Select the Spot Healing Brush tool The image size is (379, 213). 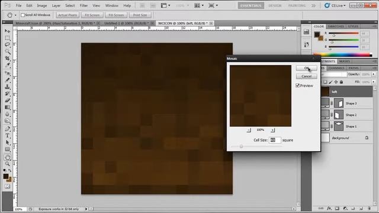coord(8,73)
